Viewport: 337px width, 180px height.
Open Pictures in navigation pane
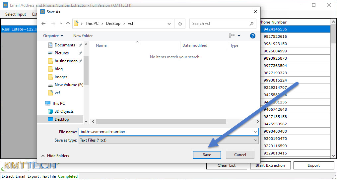click(61, 53)
